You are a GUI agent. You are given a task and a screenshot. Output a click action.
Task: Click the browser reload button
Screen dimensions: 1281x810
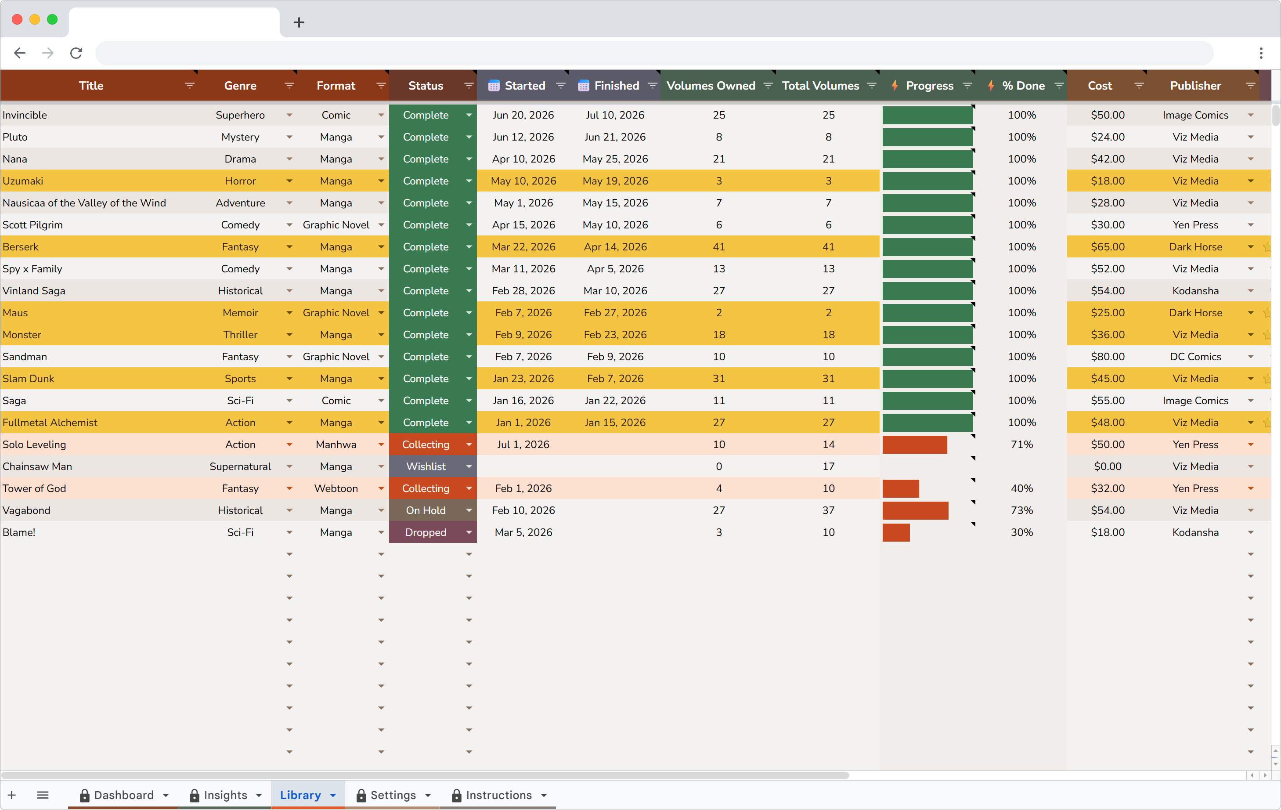pyautogui.click(x=76, y=53)
